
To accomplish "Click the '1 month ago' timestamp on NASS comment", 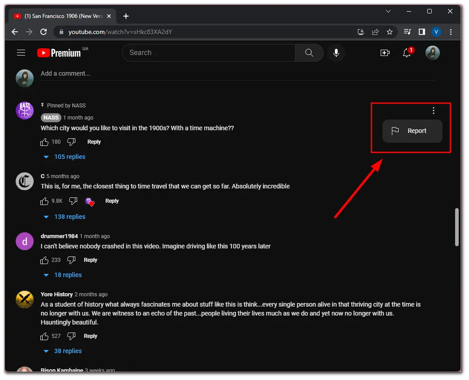I will 78,118.
